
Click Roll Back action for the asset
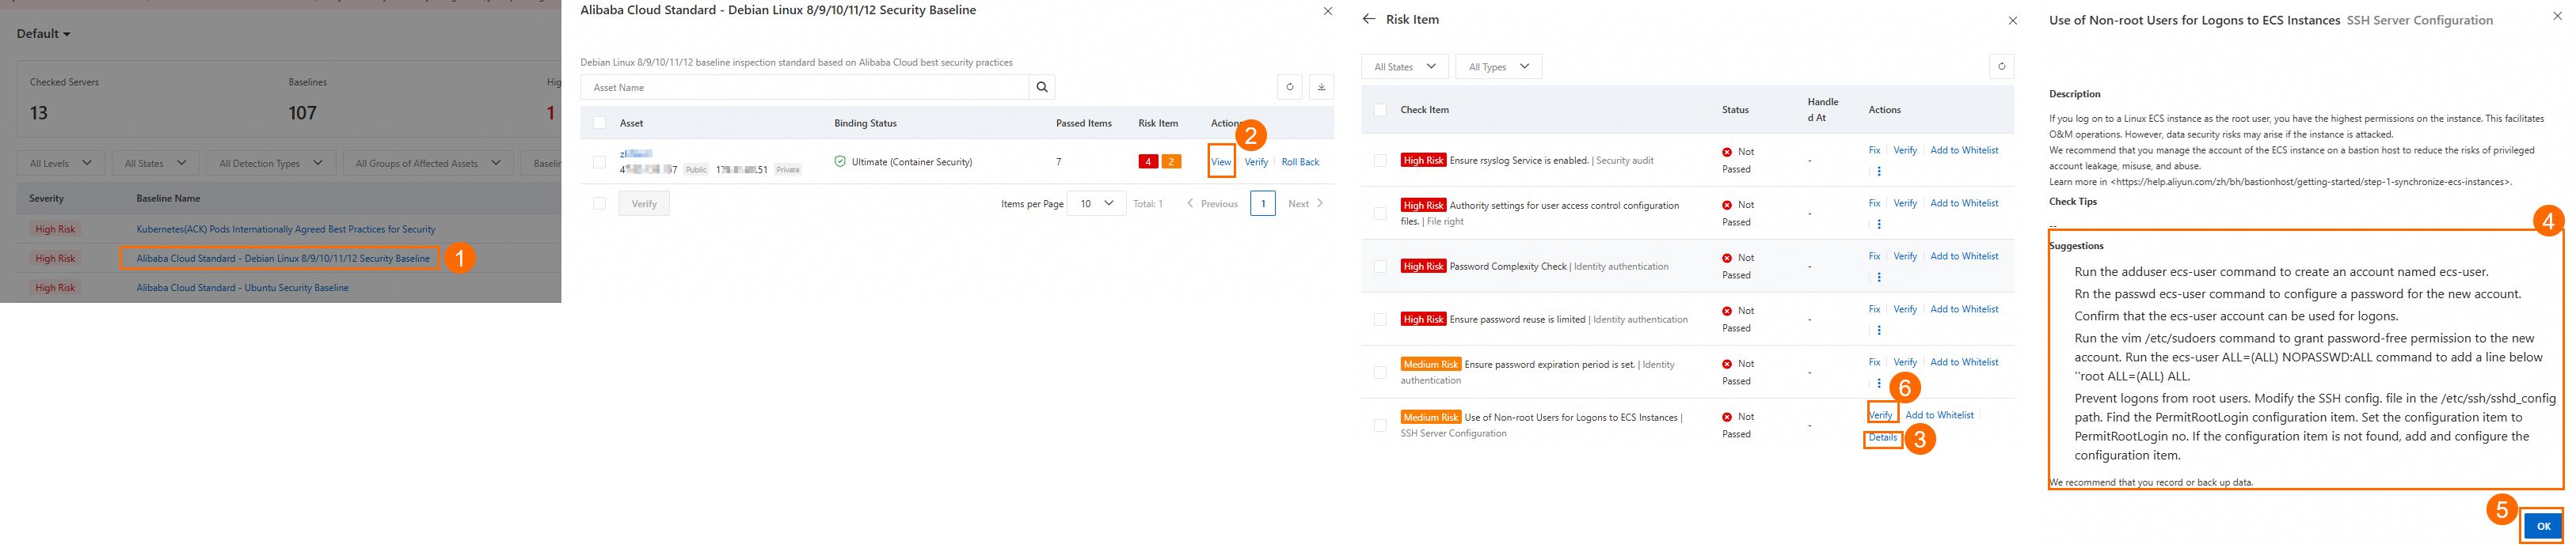(1300, 161)
